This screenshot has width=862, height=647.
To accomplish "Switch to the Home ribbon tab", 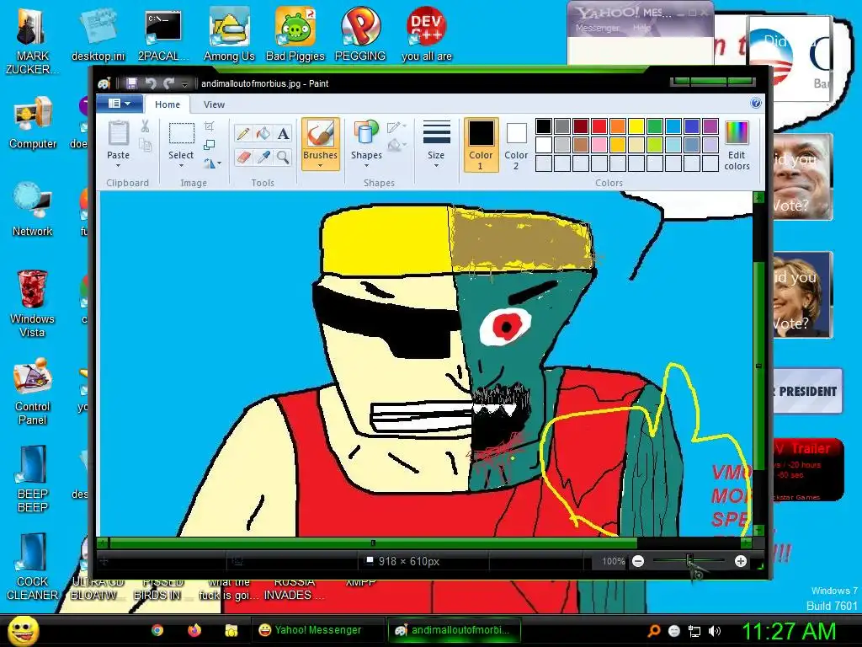I will point(168,104).
